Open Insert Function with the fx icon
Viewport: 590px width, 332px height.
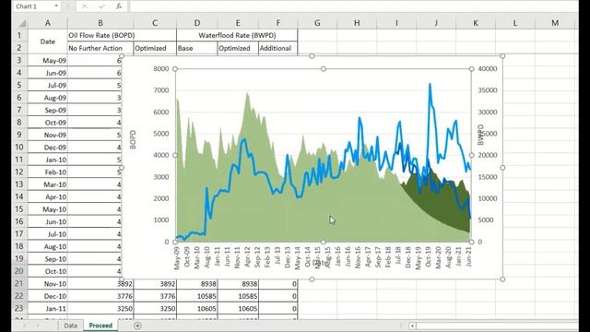tap(119, 6)
